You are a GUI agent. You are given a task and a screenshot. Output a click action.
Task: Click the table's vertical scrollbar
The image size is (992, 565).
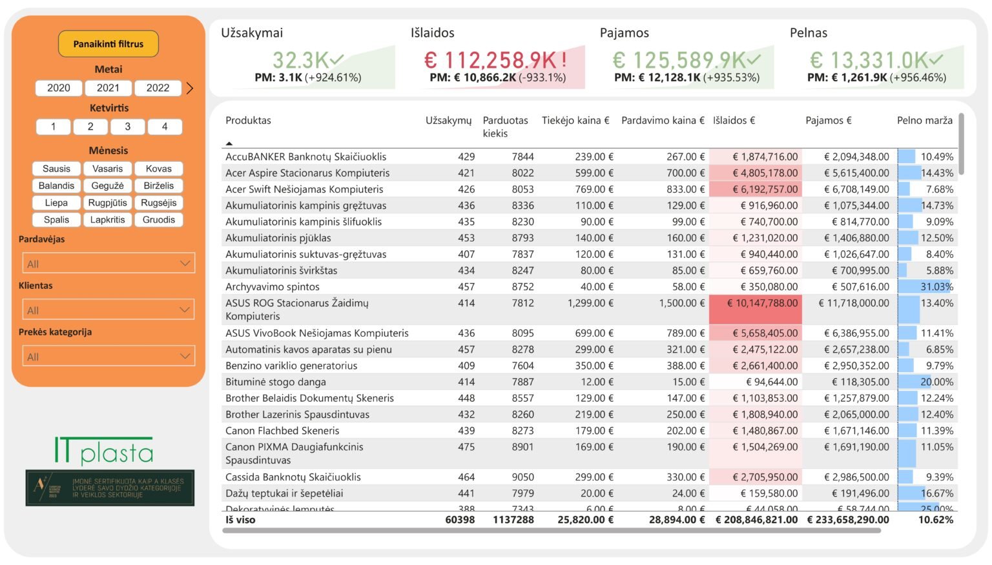point(961,144)
